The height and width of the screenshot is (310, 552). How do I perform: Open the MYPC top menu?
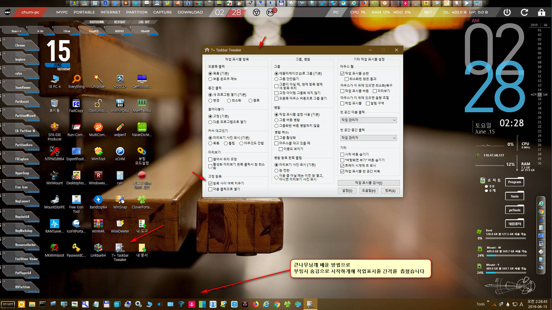[x=62, y=12]
